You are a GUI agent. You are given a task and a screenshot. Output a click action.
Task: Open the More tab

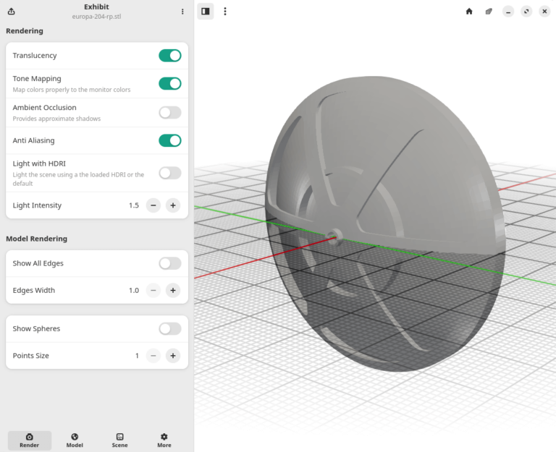[164, 440]
